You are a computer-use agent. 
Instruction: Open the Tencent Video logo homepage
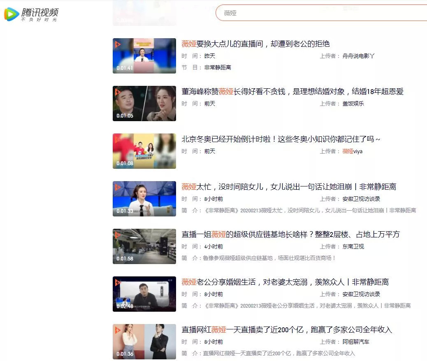coord(31,14)
